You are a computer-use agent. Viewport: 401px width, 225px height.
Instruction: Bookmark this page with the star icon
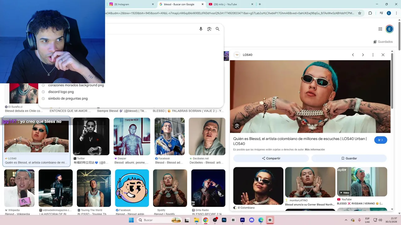360,13
